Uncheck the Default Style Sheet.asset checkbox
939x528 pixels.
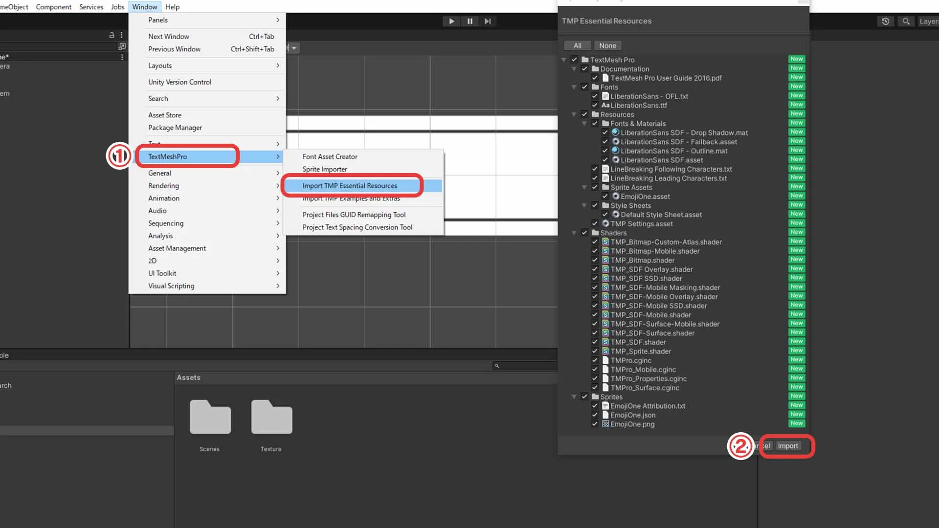[605, 214]
